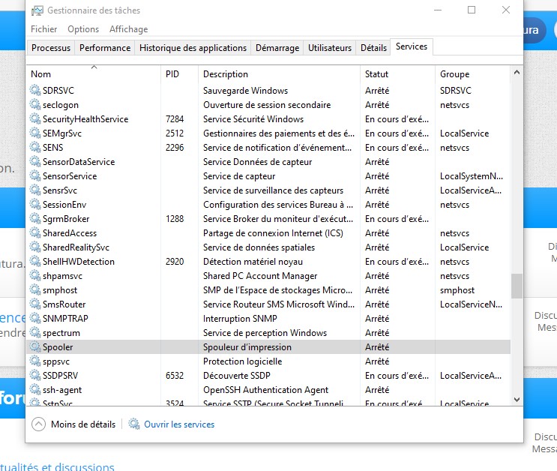This screenshot has height=471, width=557.
Task: Click the Task Manager title bar icon
Action: (x=36, y=10)
